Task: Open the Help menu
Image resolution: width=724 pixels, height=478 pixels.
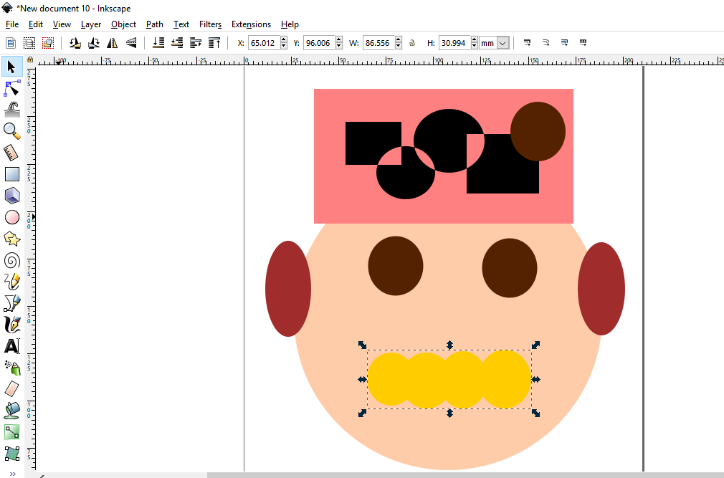Action: (290, 24)
